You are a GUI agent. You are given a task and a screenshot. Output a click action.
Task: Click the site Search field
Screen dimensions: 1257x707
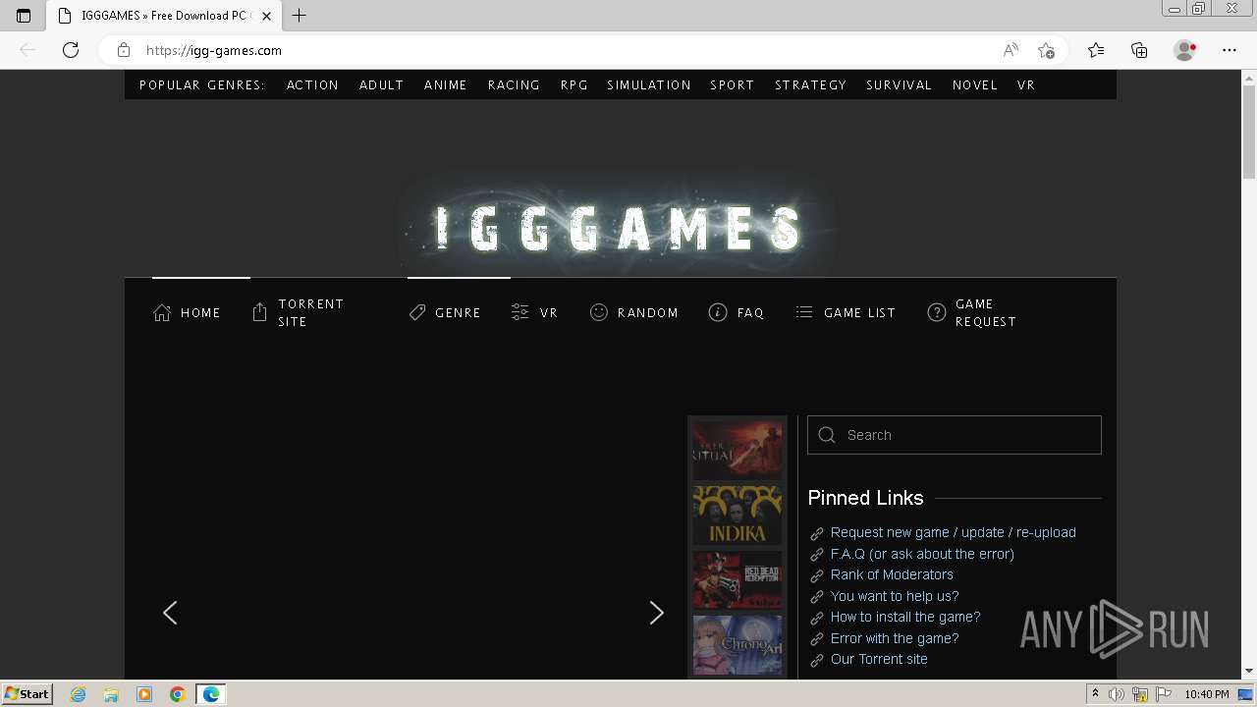955,435
